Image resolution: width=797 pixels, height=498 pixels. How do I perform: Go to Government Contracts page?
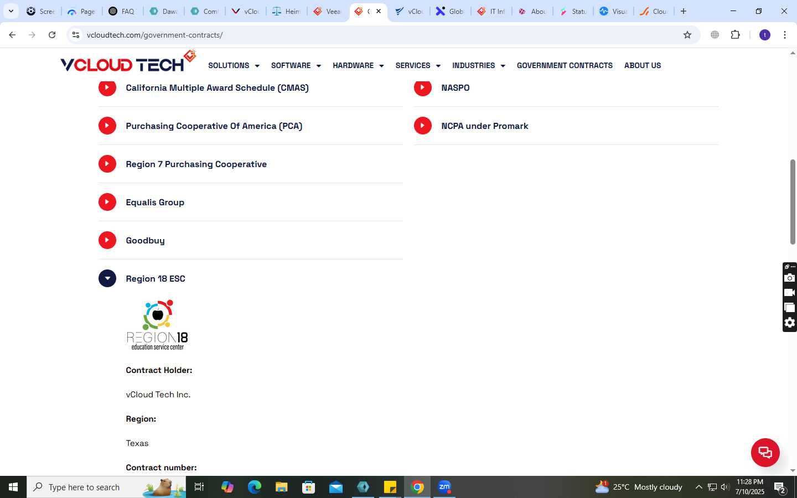565,65
